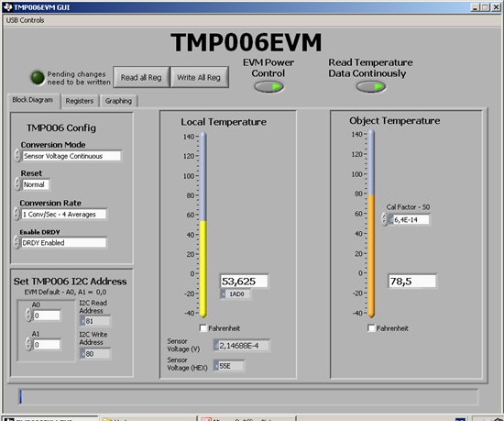Viewport: 504px width, 421px height.
Task: Switch to the Registers tab
Action: click(x=80, y=101)
